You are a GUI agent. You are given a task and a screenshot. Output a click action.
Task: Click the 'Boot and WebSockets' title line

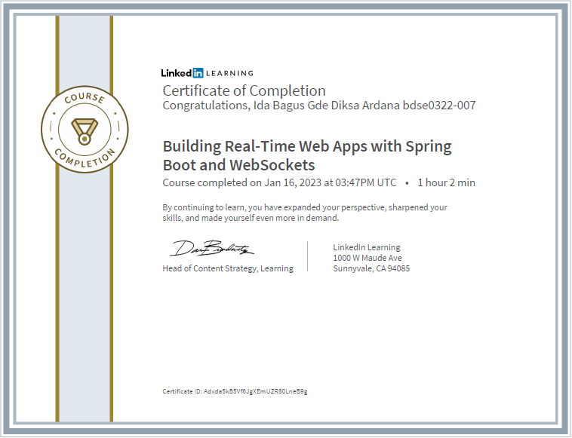click(238, 165)
